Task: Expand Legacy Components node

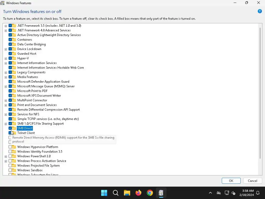Action: [x=6, y=73]
